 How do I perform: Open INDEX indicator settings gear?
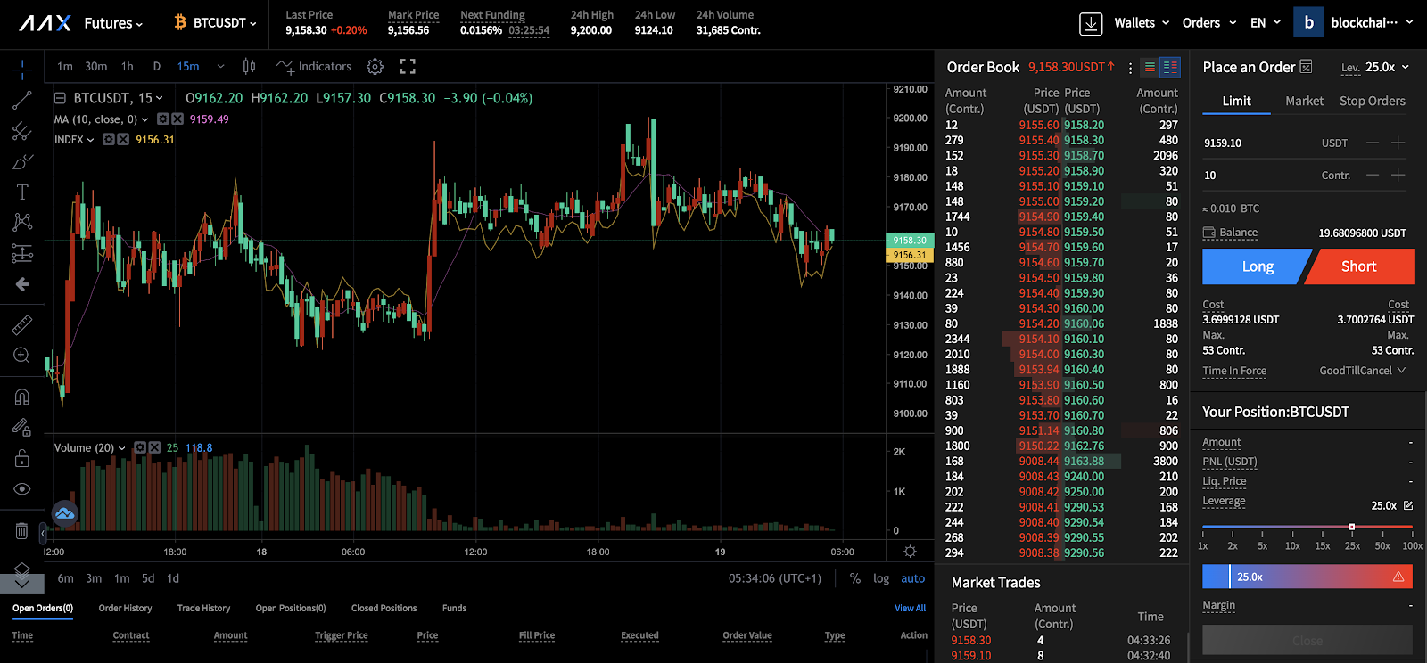click(x=109, y=140)
